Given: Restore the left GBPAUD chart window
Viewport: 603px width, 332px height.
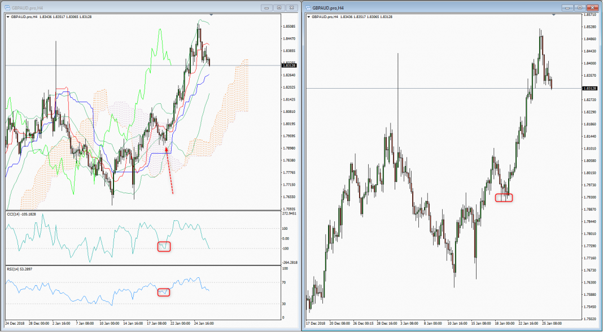Looking at the screenshot, I should click(x=279, y=7).
